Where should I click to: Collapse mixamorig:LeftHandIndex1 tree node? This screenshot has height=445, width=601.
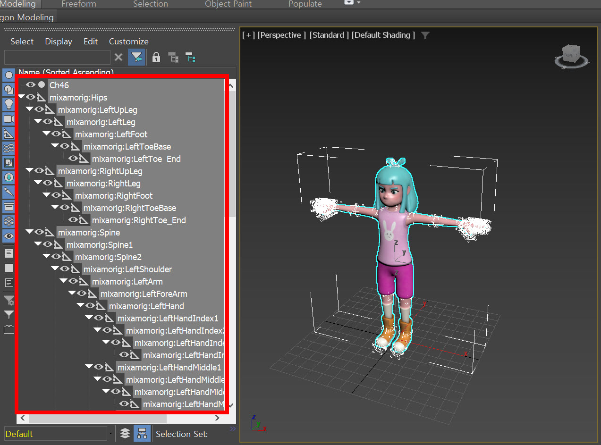pyautogui.click(x=89, y=318)
